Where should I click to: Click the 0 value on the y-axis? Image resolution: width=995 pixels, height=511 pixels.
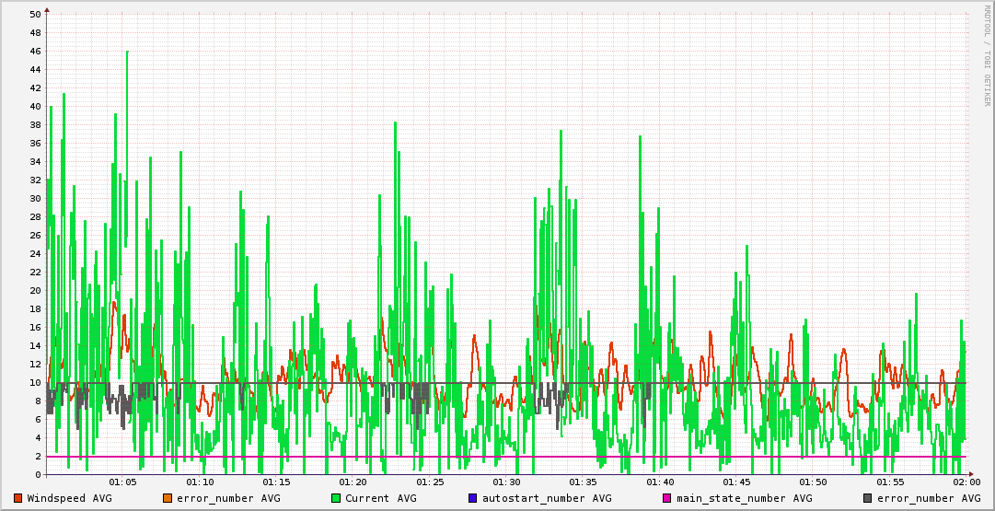pyautogui.click(x=38, y=475)
